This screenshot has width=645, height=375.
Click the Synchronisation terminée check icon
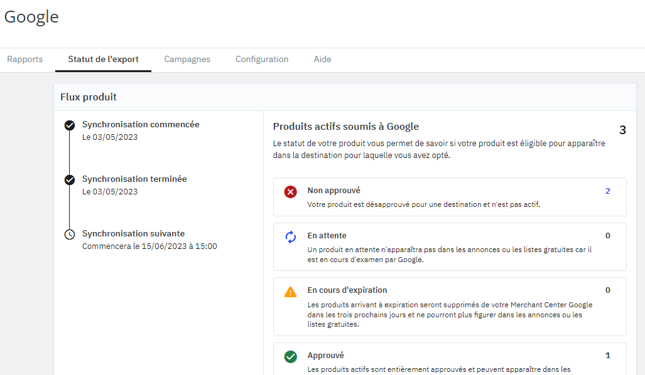click(70, 180)
